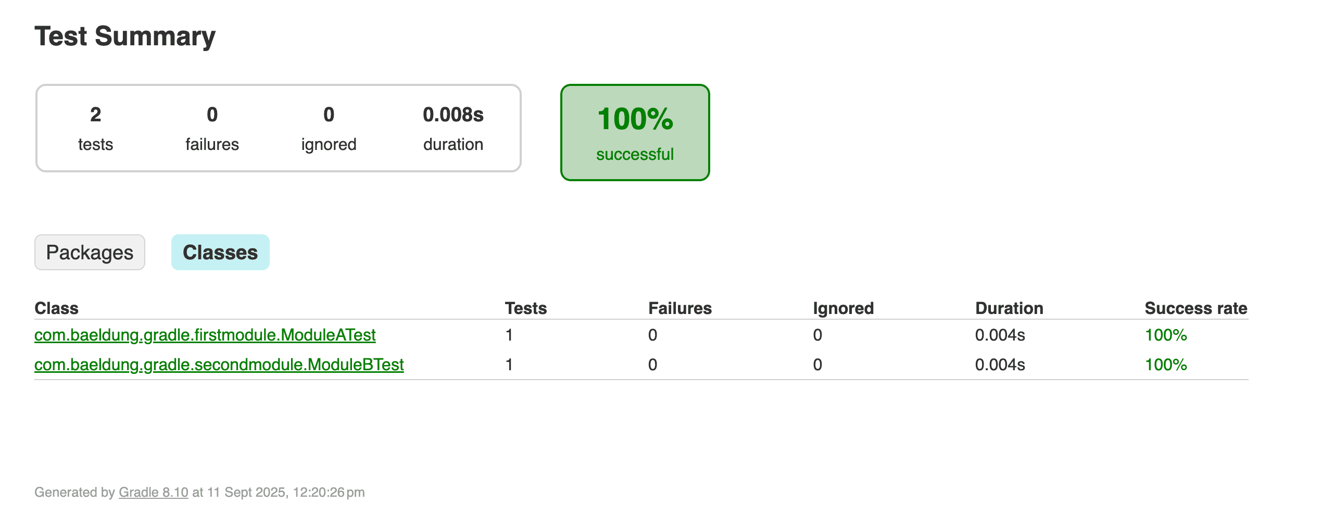
Task: Click the failures counter showing 0
Action: click(212, 128)
